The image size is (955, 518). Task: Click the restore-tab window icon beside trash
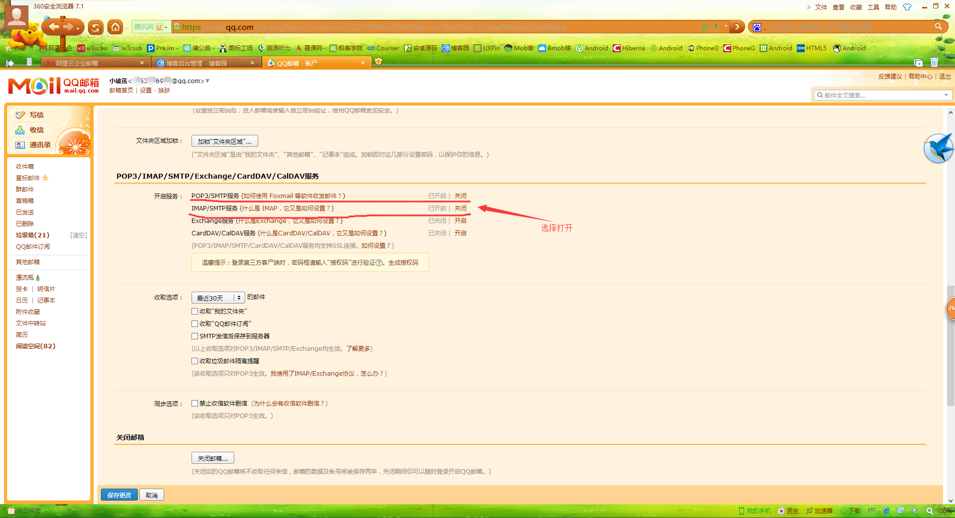click(918, 63)
